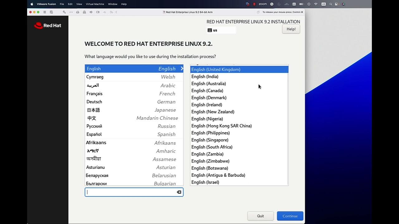Click the Red Hat logo
Image resolution: width=399 pixels, height=224 pixels.
point(48,26)
